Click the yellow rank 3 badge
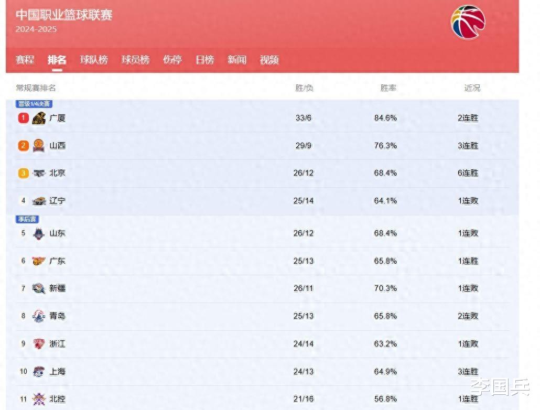The width and height of the screenshot is (540, 410). (24, 173)
